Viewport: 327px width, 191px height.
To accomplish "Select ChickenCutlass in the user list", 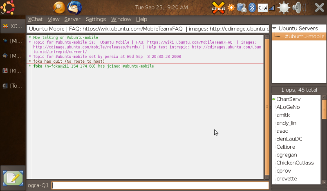I will click(x=295, y=163).
